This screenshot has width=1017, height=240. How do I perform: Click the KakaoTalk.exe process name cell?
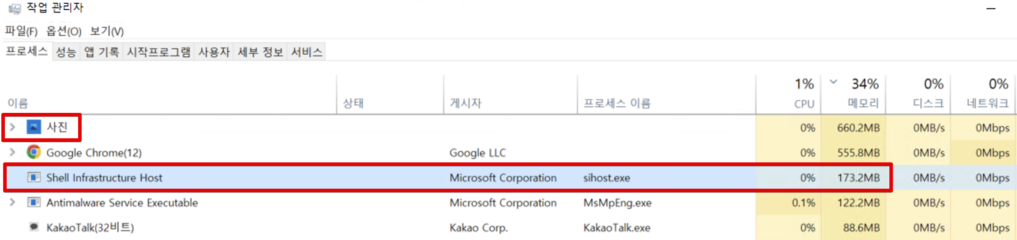(x=617, y=228)
